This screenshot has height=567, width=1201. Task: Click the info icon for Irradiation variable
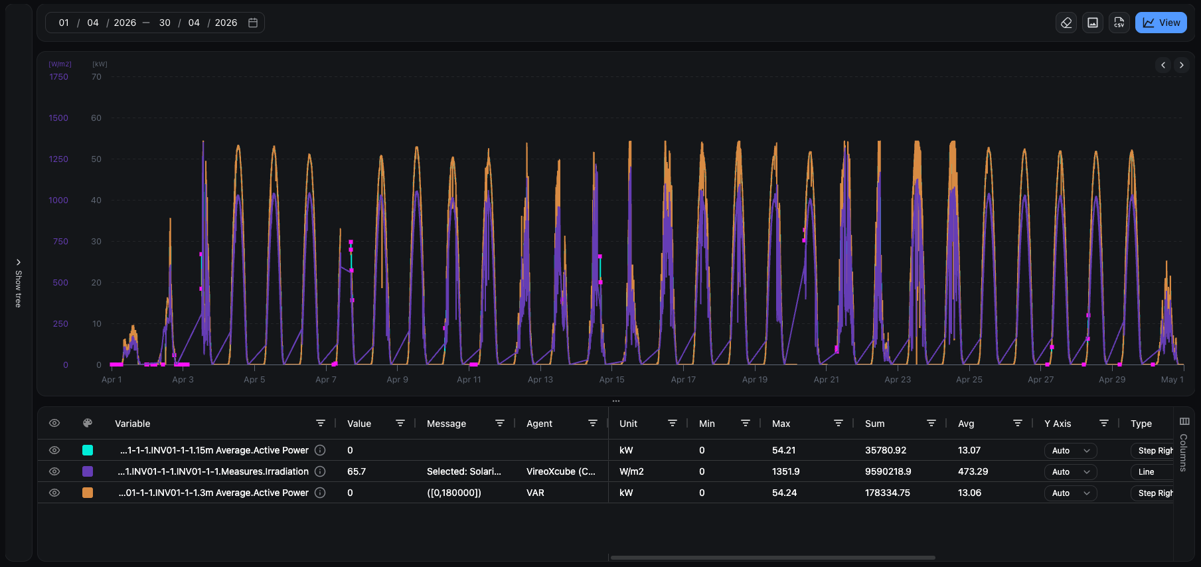320,471
